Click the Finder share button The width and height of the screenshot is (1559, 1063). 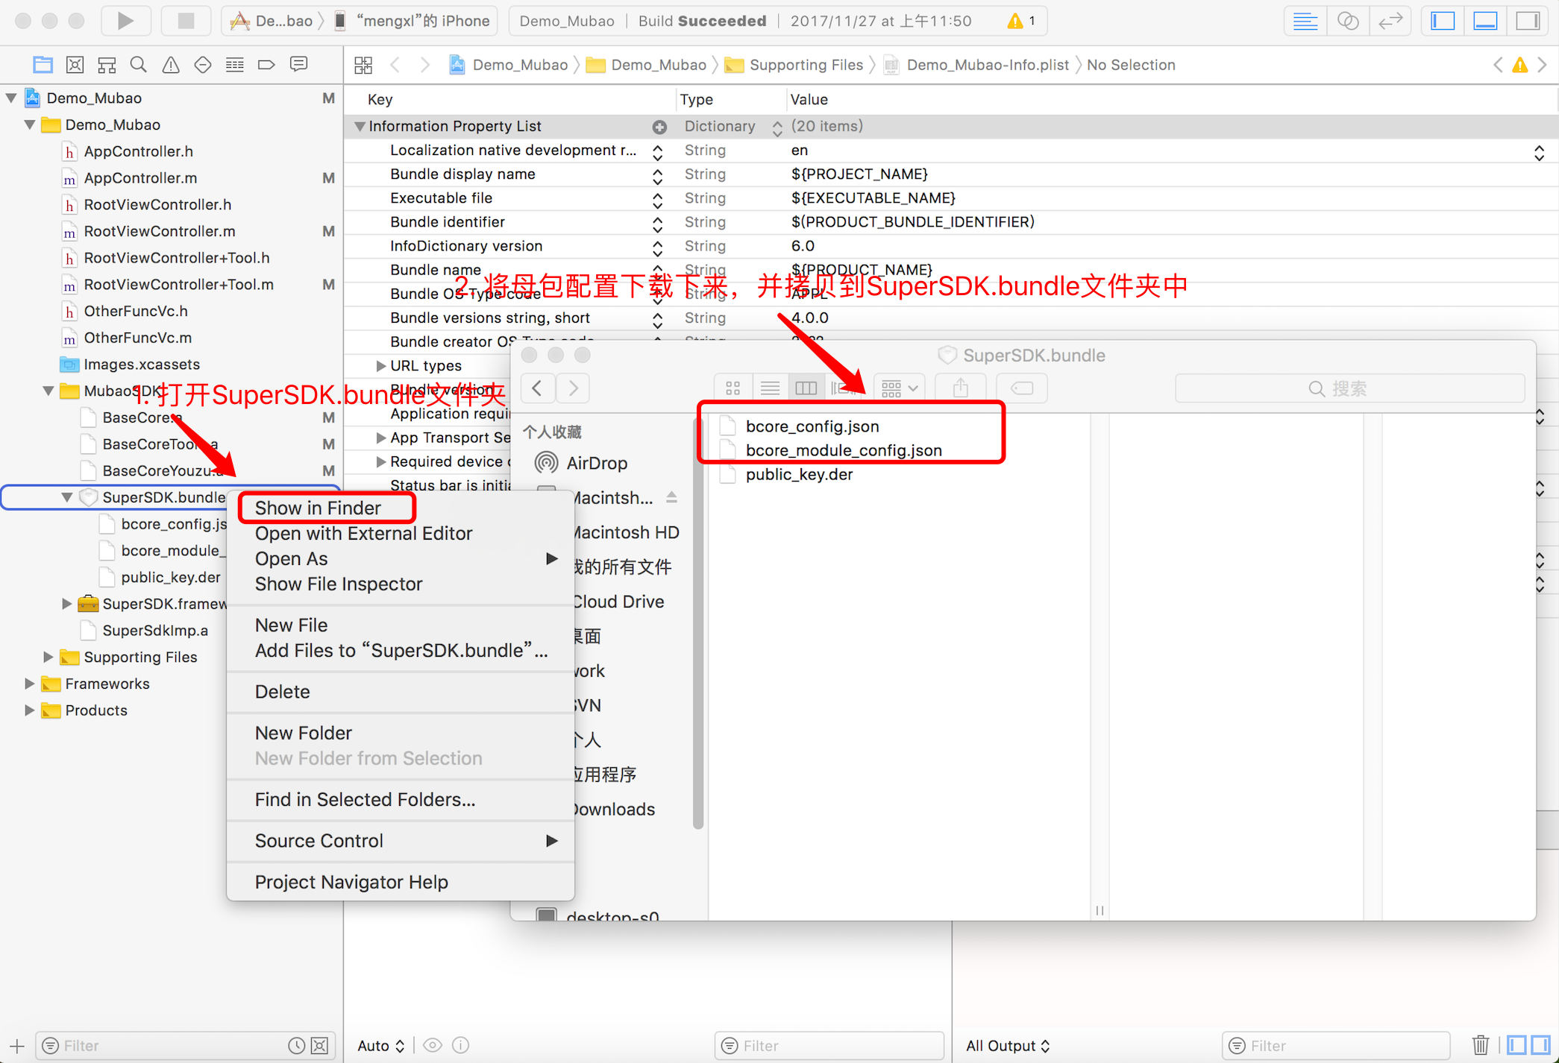click(961, 388)
